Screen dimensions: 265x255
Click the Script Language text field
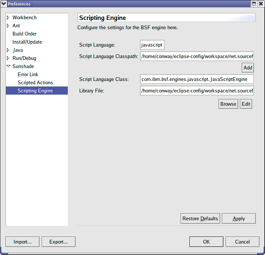coord(152,45)
